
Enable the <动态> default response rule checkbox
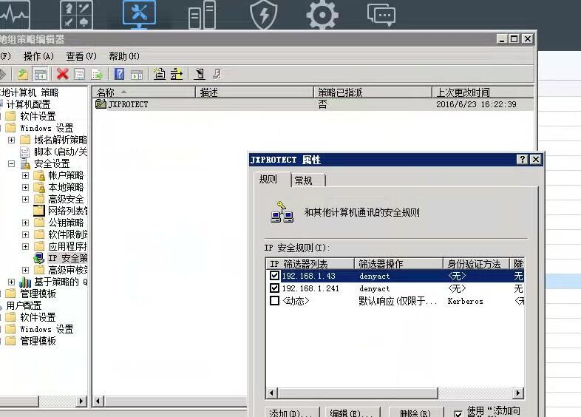click(x=274, y=301)
